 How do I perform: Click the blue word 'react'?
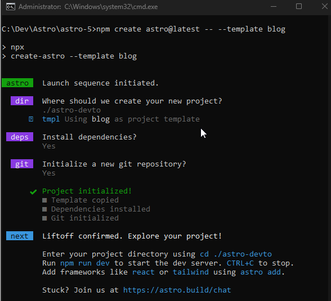144,272
